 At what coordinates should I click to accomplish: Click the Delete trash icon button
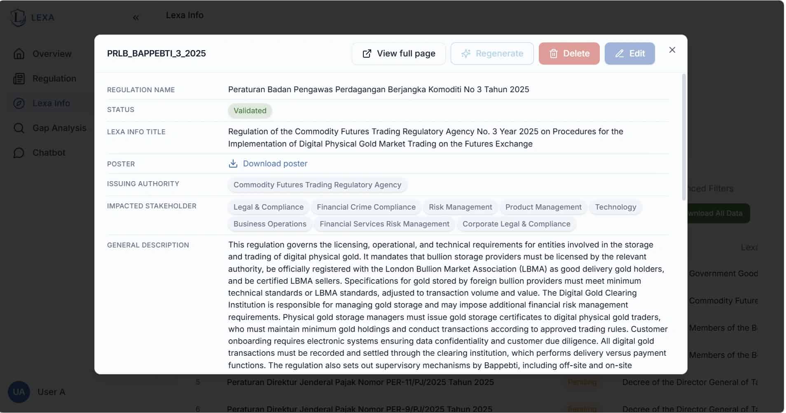[569, 54]
